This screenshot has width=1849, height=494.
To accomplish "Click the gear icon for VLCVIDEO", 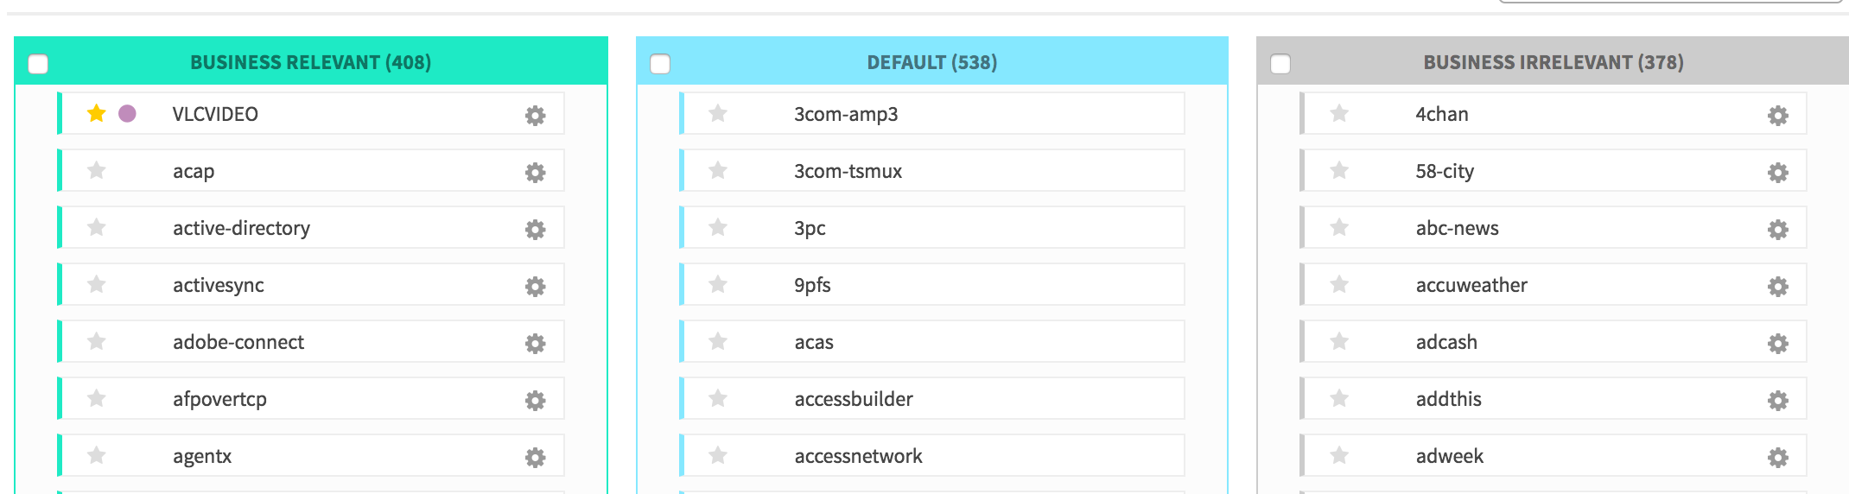I will tap(536, 115).
